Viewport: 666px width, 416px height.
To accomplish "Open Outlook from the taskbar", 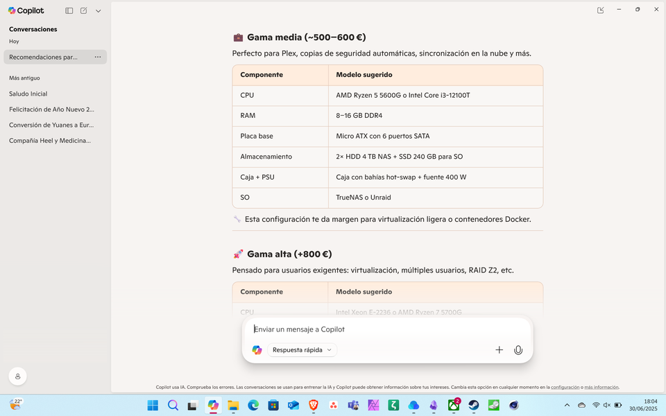I will [x=293, y=406].
